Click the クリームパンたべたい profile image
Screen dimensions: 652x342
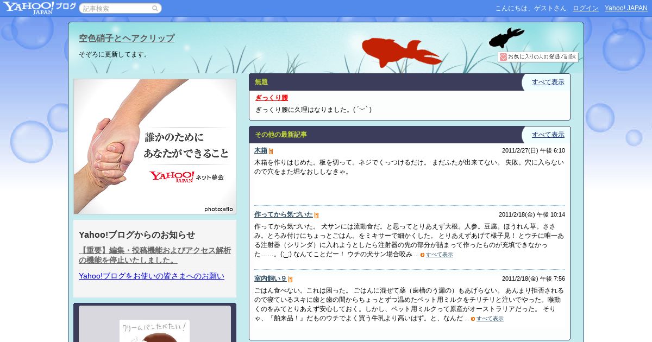click(155, 331)
